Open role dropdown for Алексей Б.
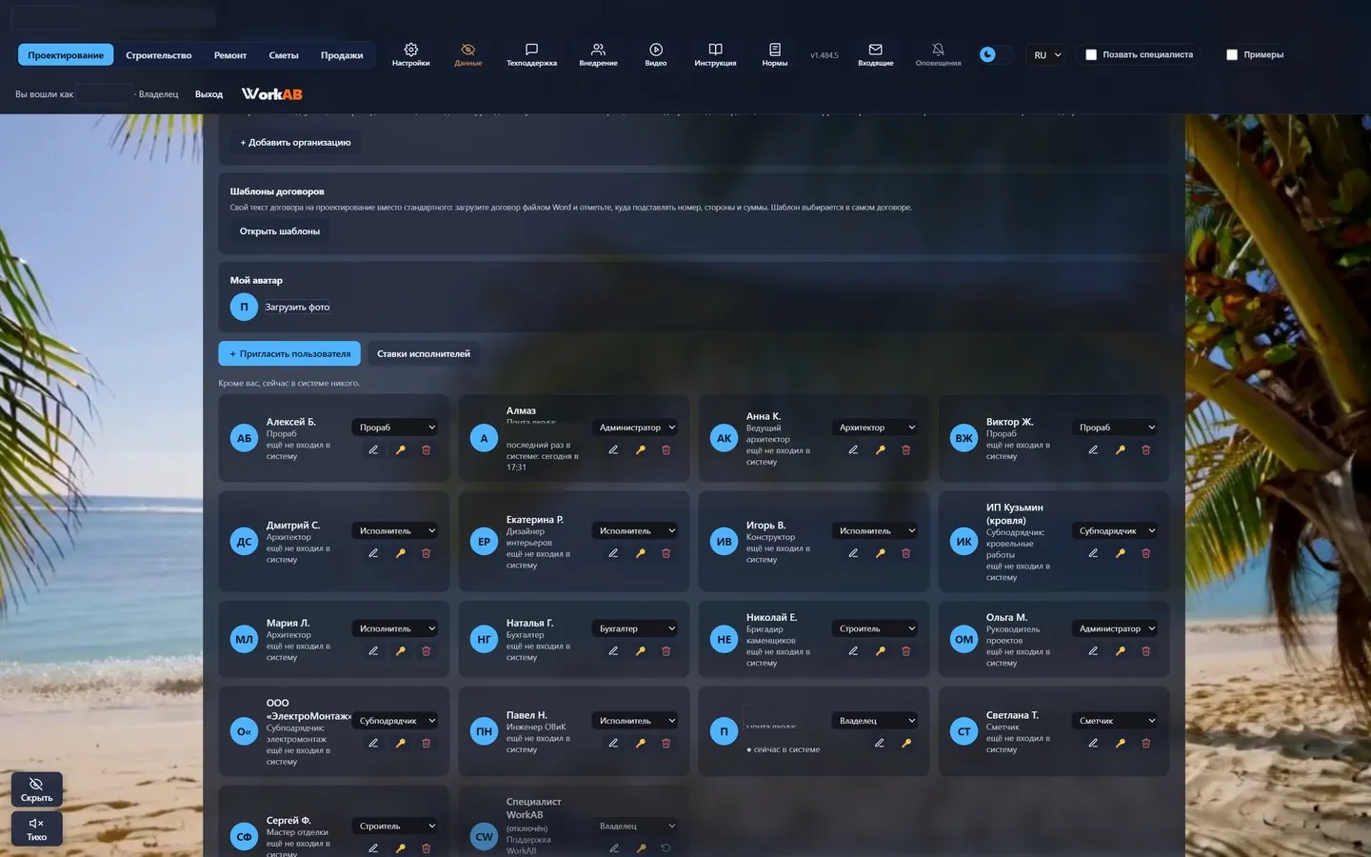Screen dimensions: 1371x857 (x=396, y=428)
